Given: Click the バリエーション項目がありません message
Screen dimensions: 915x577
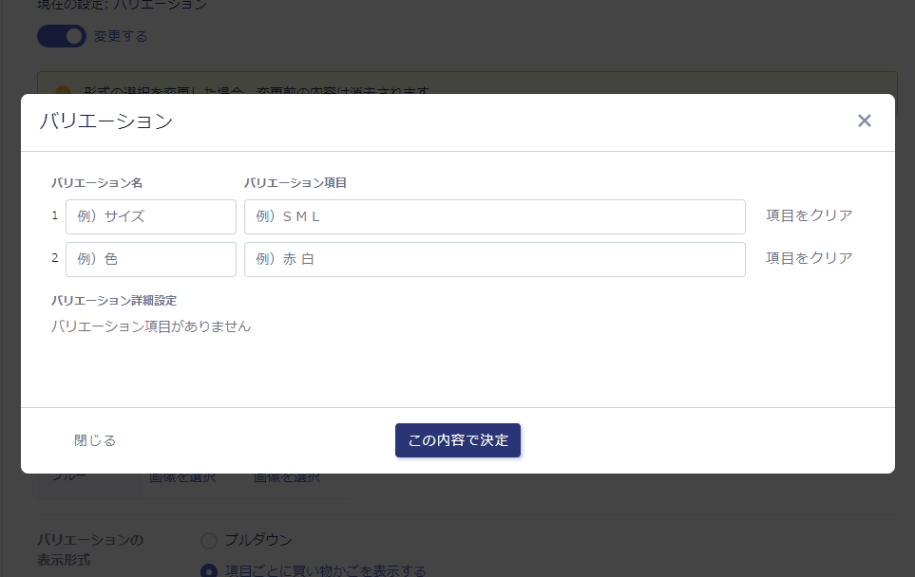Looking at the screenshot, I should 150,326.
